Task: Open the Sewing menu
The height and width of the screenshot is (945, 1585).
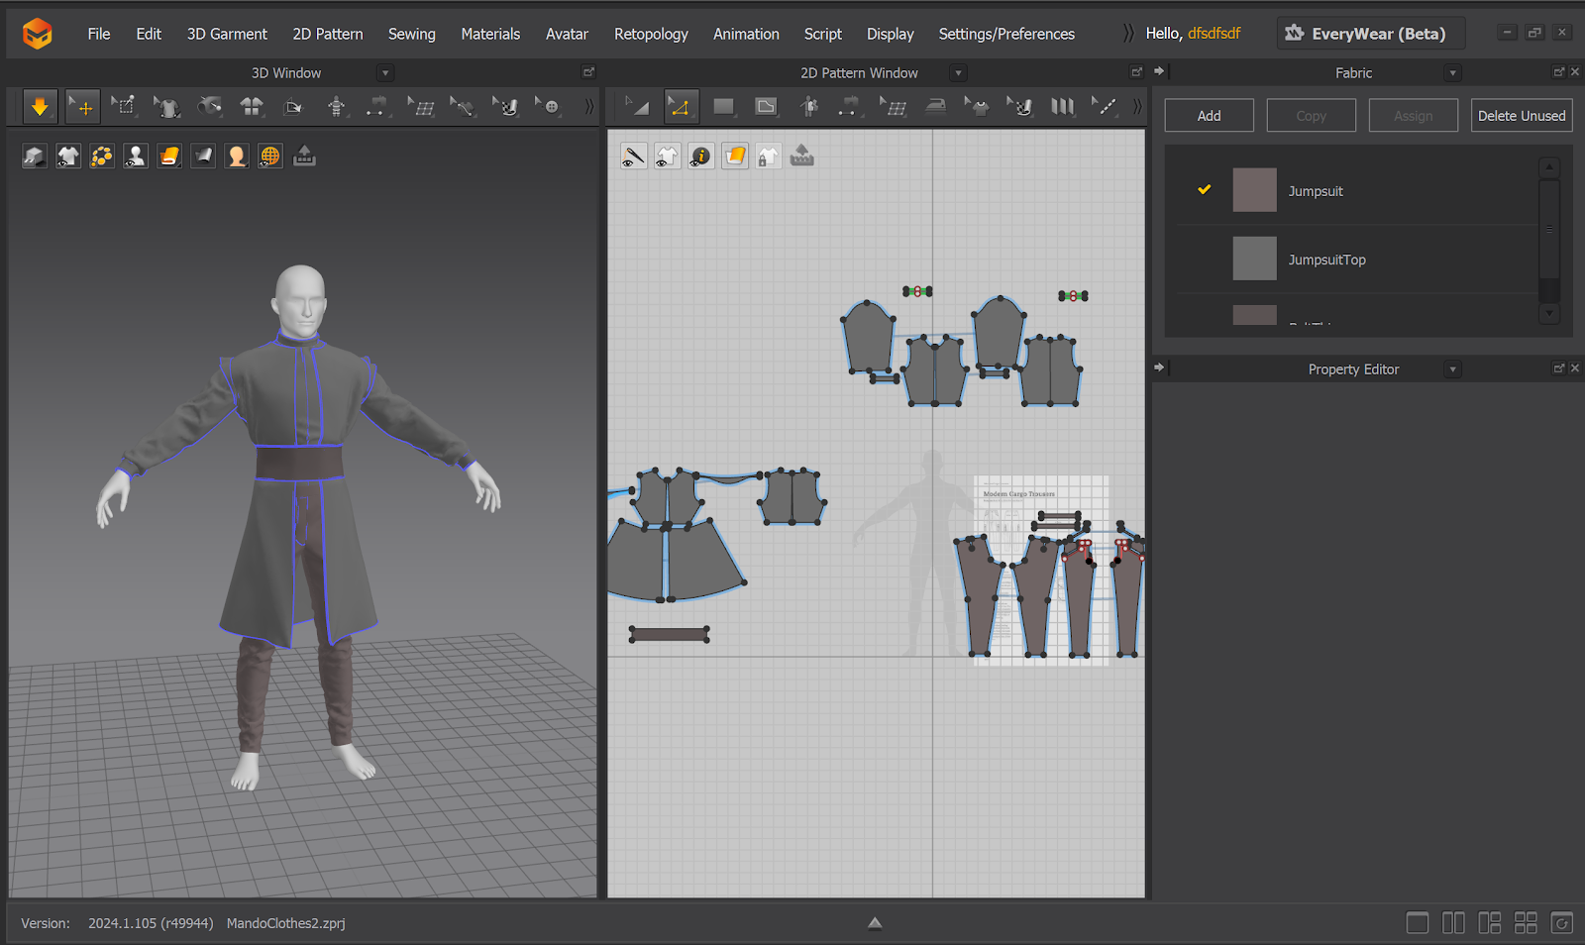Action: pyautogui.click(x=411, y=34)
